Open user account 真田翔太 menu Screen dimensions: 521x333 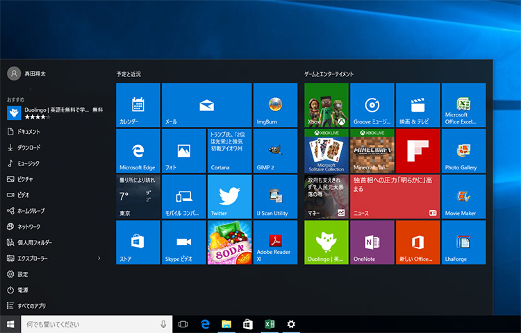(28, 74)
